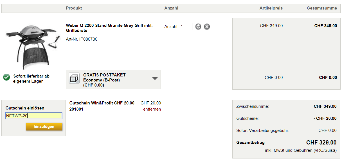Click the Artikelpreis column header

click(x=271, y=8)
